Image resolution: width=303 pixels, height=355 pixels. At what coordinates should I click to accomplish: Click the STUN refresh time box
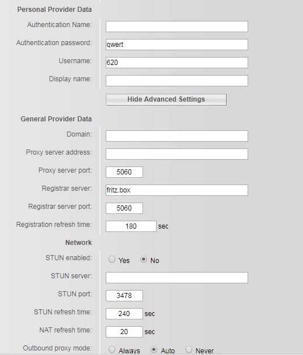tap(124, 314)
